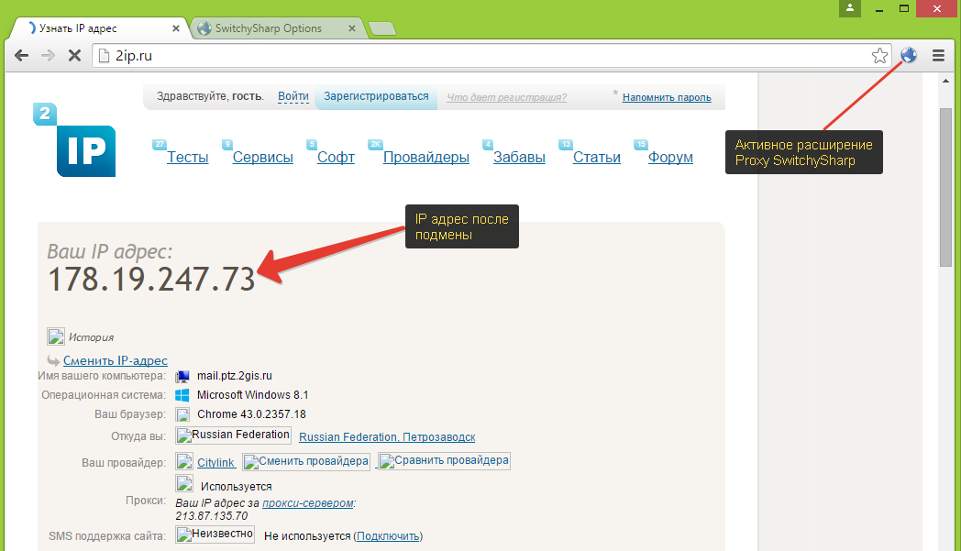Open the Chrome hamburger menu
The image size is (961, 551).
pyautogui.click(x=938, y=56)
